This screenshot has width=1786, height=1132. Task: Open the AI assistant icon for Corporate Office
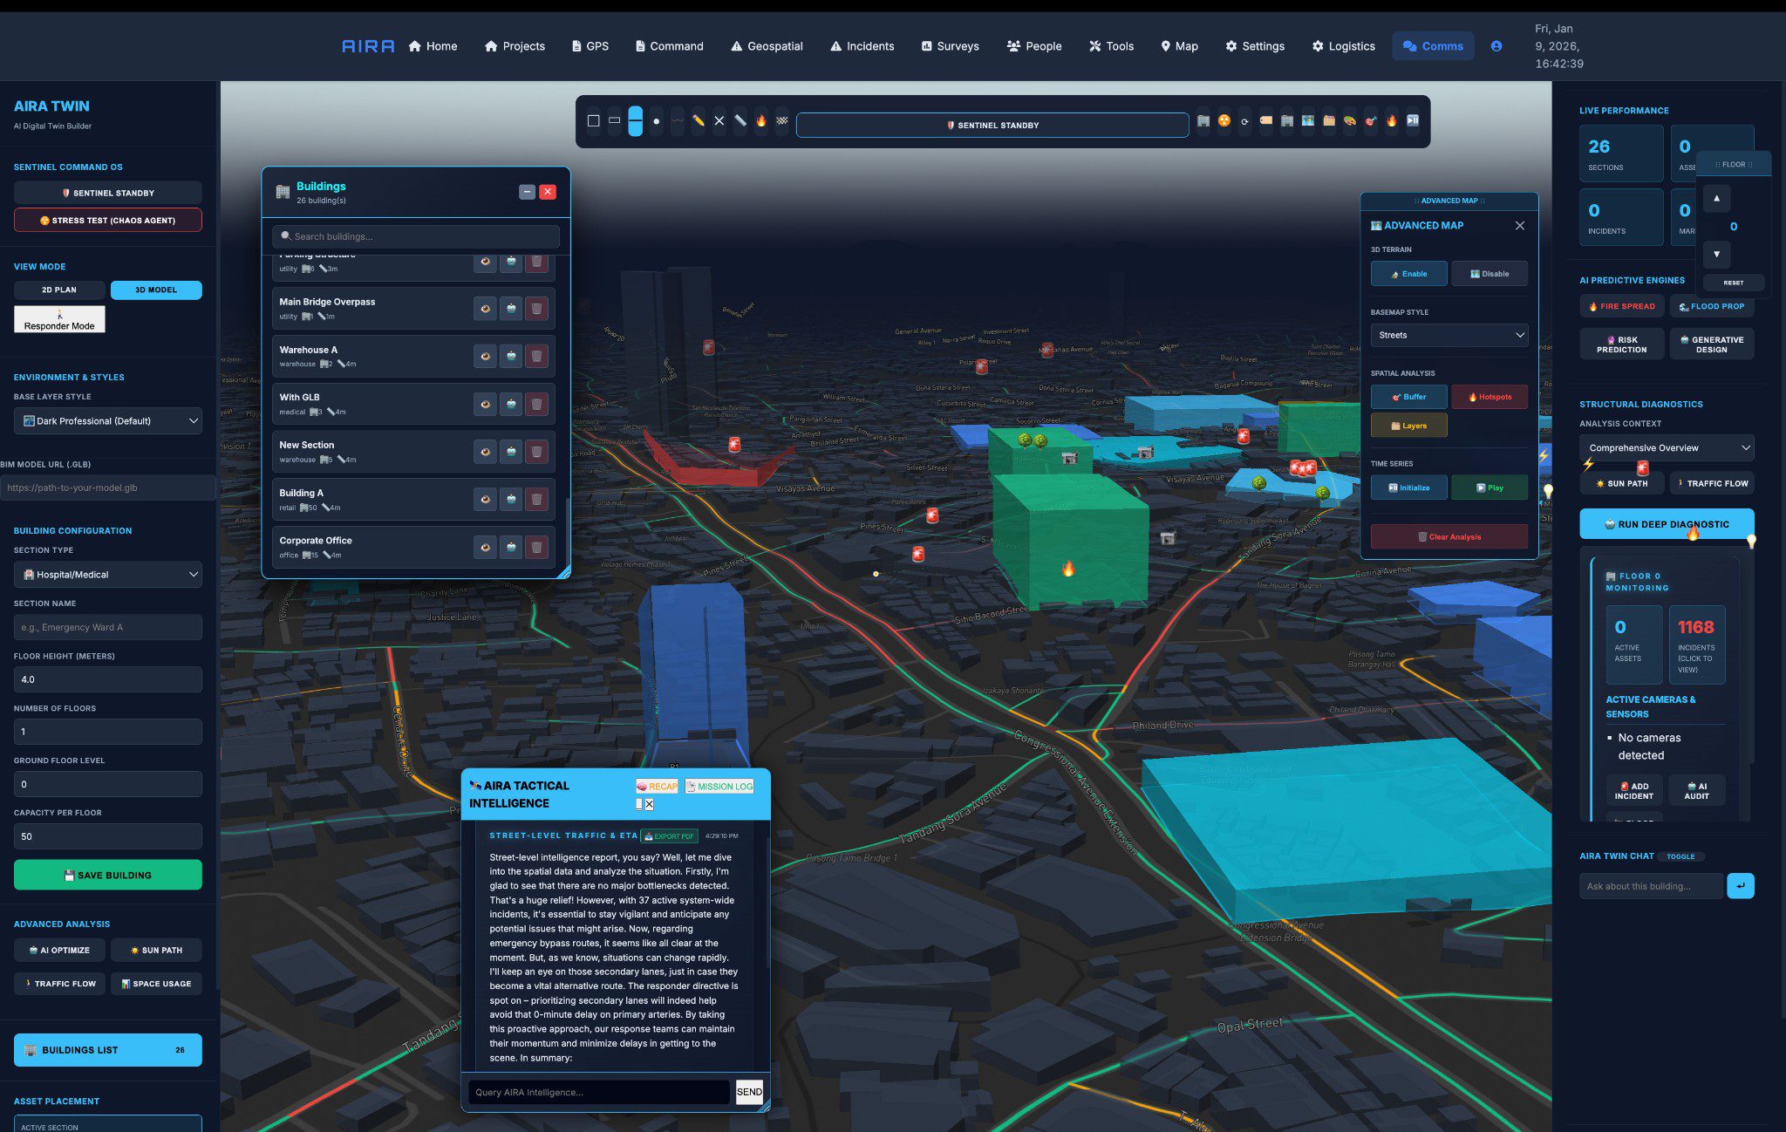click(x=510, y=547)
